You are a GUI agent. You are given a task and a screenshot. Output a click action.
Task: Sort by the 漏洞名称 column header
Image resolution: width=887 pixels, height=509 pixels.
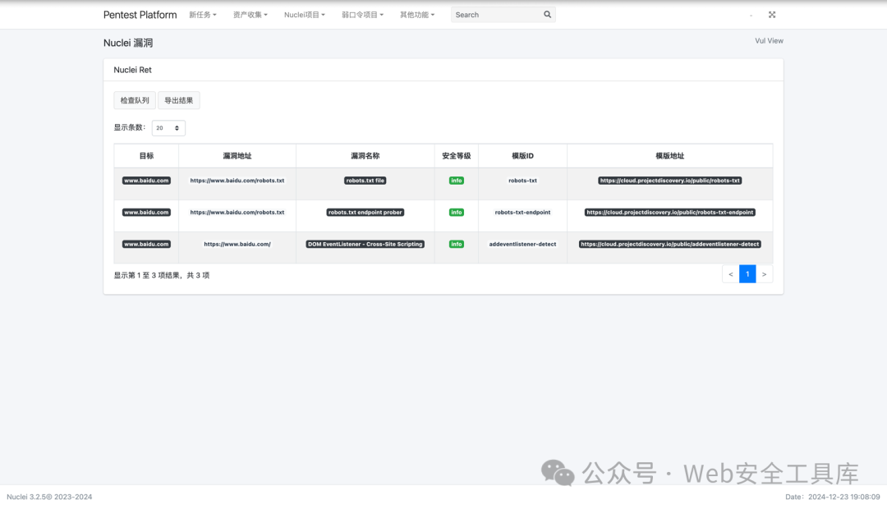tap(365, 155)
